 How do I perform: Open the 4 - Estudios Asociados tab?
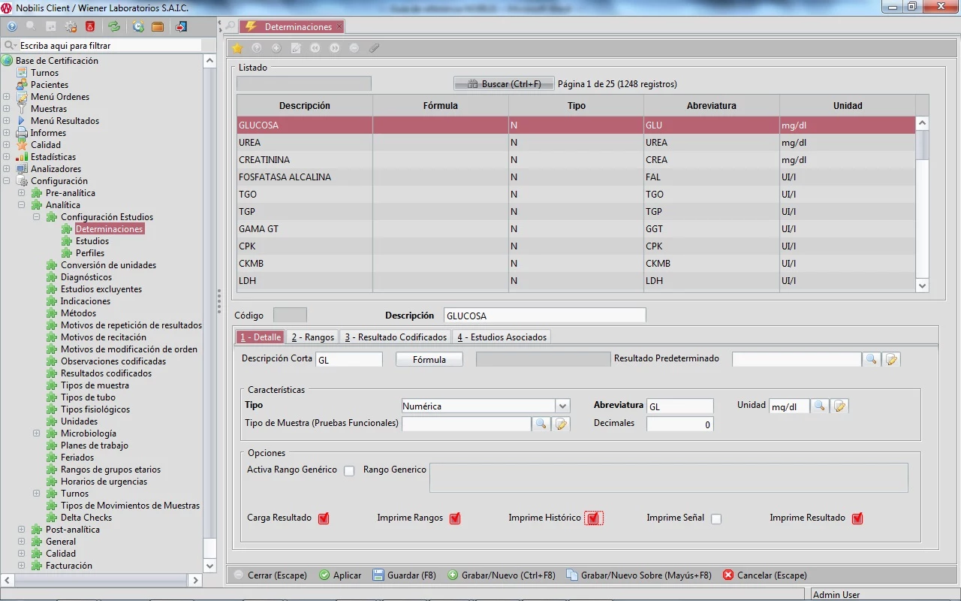502,337
